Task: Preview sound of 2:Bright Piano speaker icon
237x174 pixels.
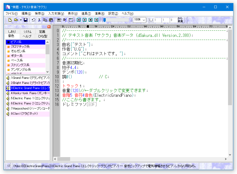Action: coord(8,83)
